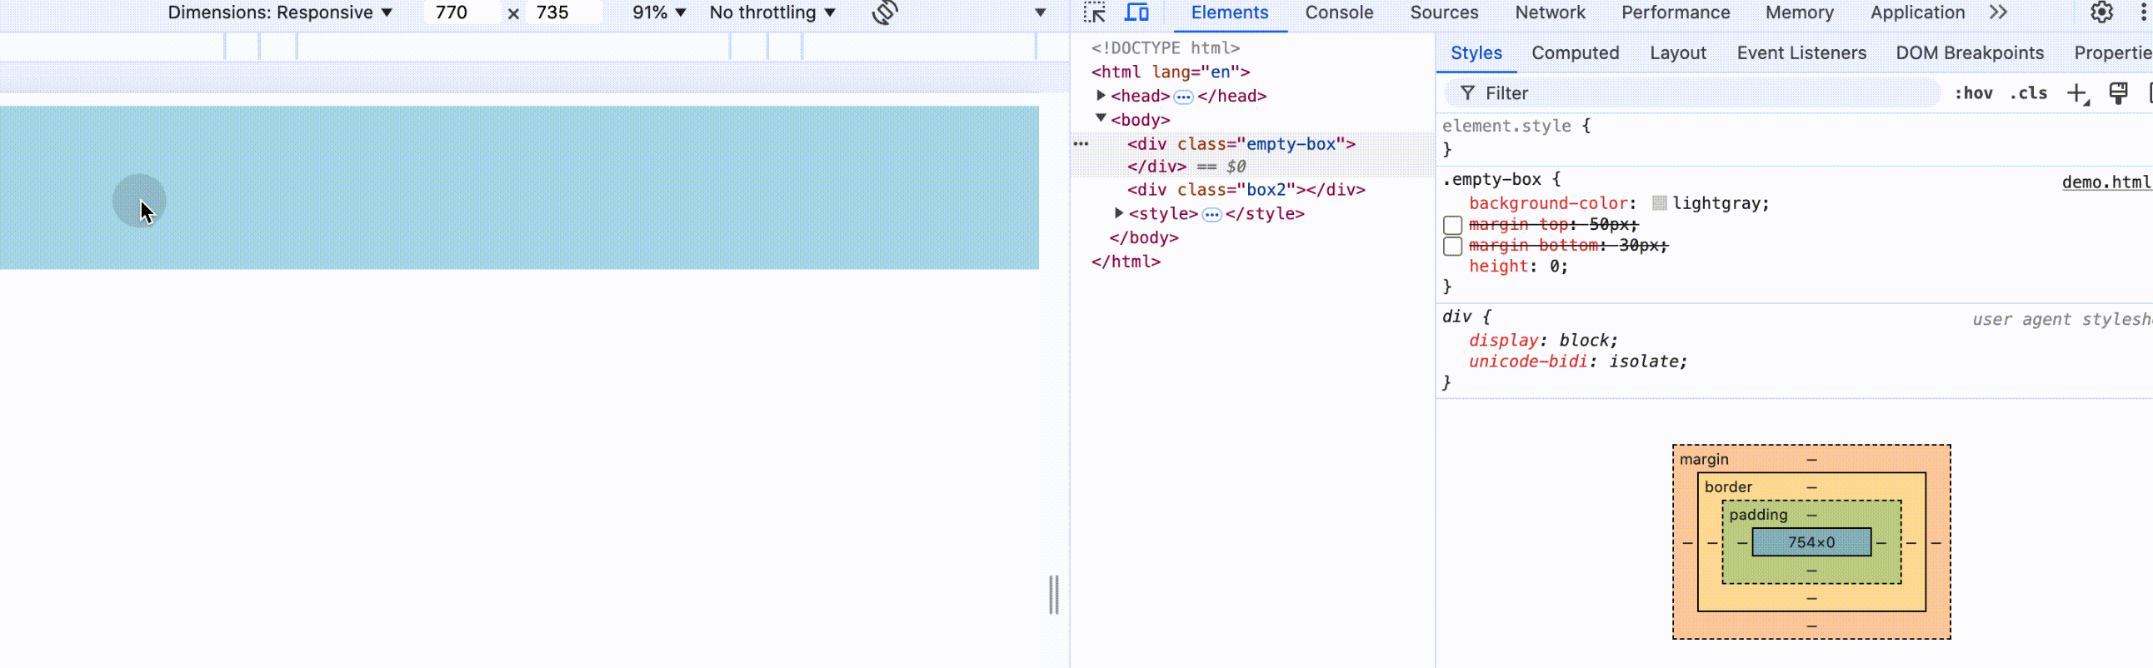Screen dimensions: 2153x668
Task: Click the viewport resize handle bar
Action: [1053, 595]
